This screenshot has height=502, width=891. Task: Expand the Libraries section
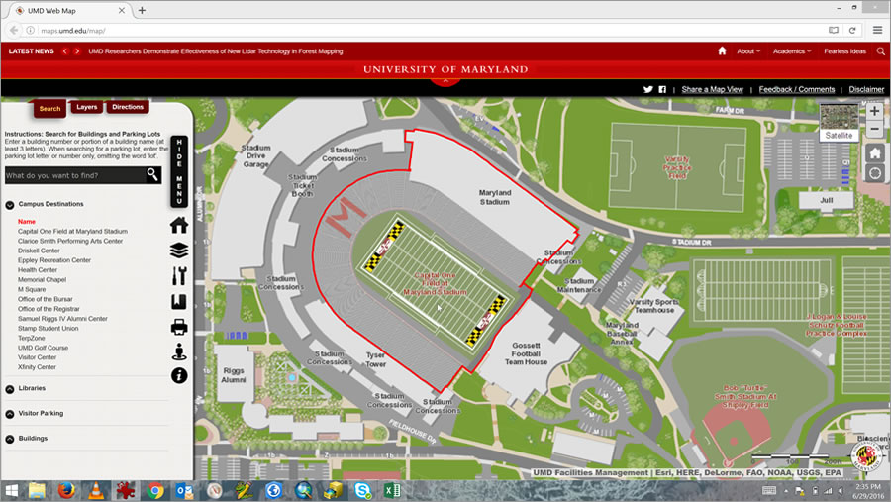click(x=10, y=389)
